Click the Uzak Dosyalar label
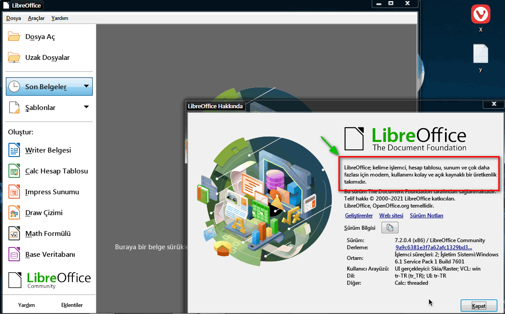 48,58
